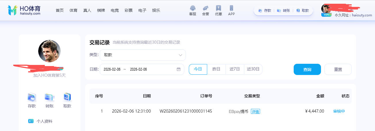The image size is (375, 131).
Task: Click the 重置 reset button
Action: (338, 70)
